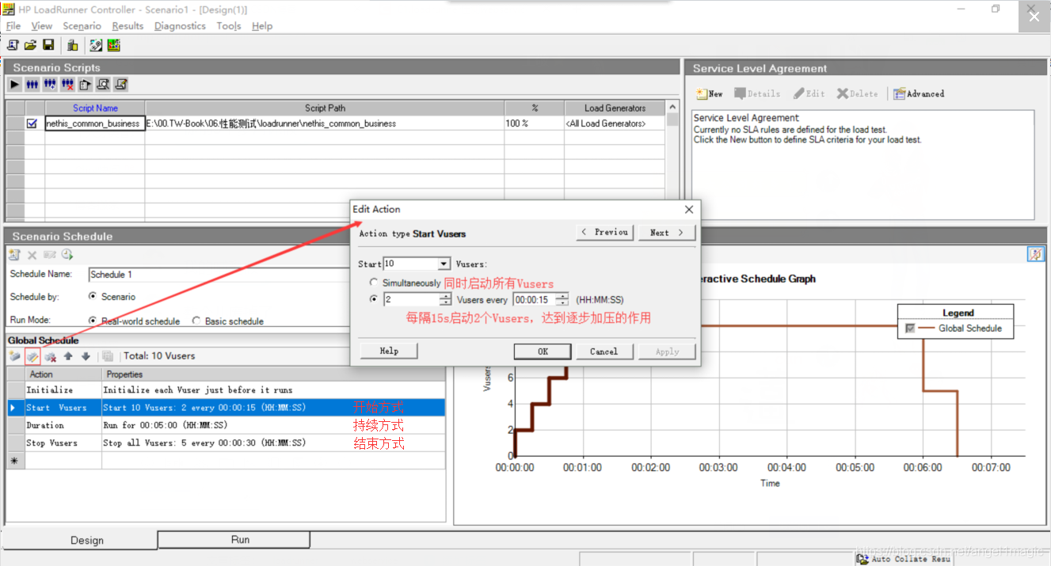The image size is (1051, 566).
Task: Click the New Scenario toolbar icon
Action: click(13, 45)
